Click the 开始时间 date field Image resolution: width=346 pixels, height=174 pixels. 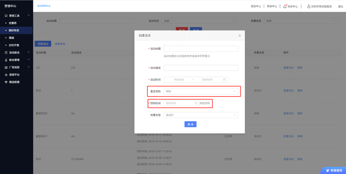click(179, 80)
